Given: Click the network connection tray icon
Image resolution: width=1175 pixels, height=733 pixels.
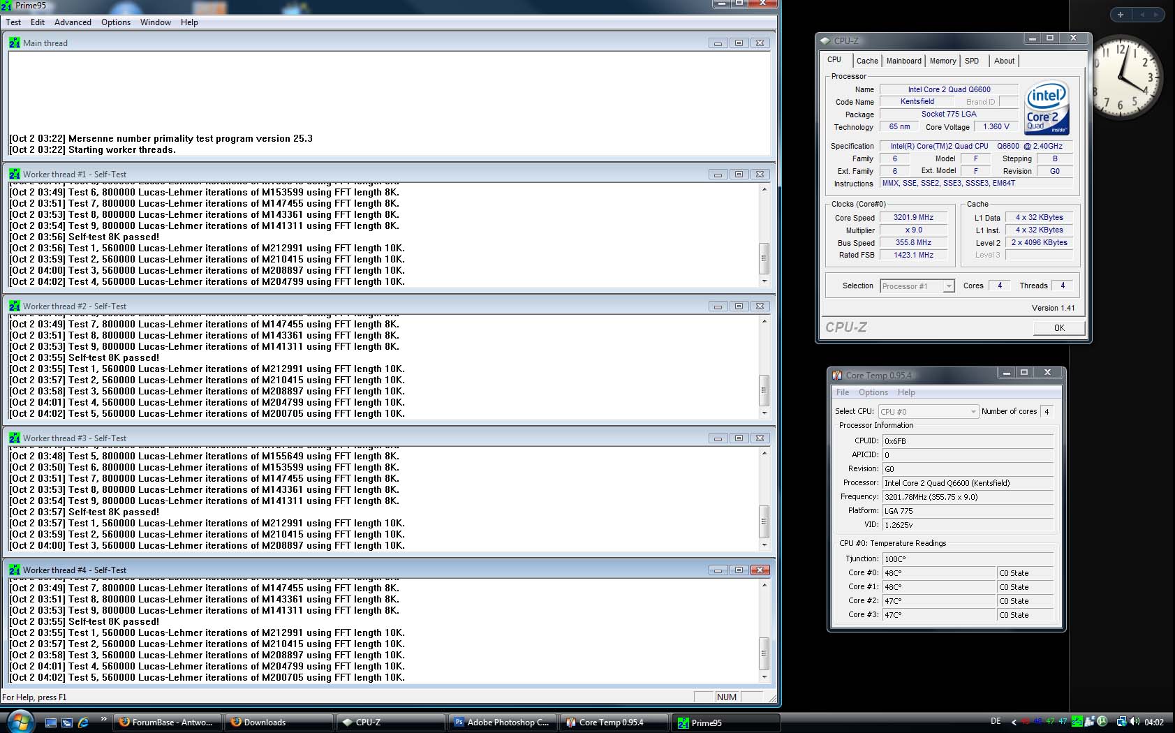Looking at the screenshot, I should (x=1121, y=722).
